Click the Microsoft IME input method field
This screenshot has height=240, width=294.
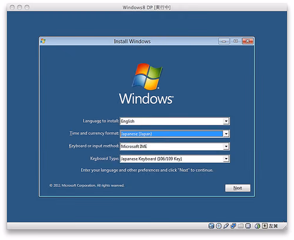point(175,146)
